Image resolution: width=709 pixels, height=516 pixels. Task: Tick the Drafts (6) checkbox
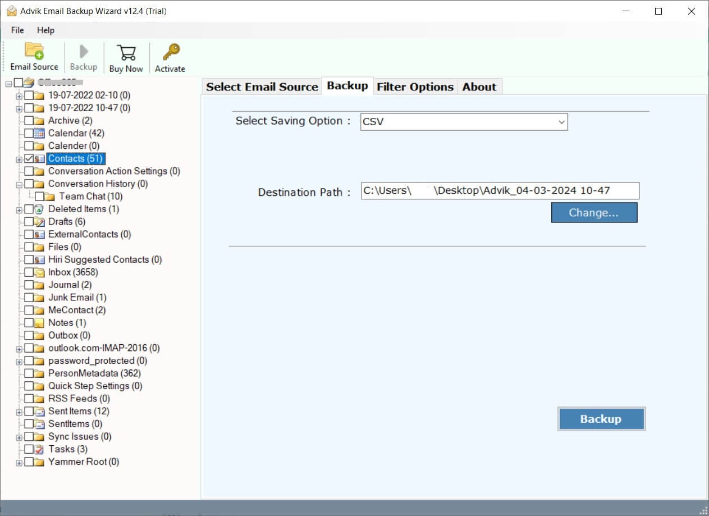[x=29, y=222]
